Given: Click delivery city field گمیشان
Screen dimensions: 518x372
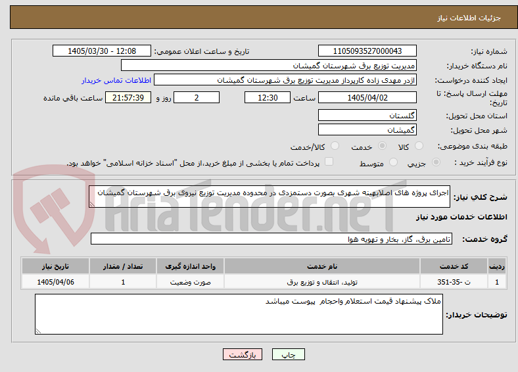Looking at the screenshot, I should click(367, 129).
